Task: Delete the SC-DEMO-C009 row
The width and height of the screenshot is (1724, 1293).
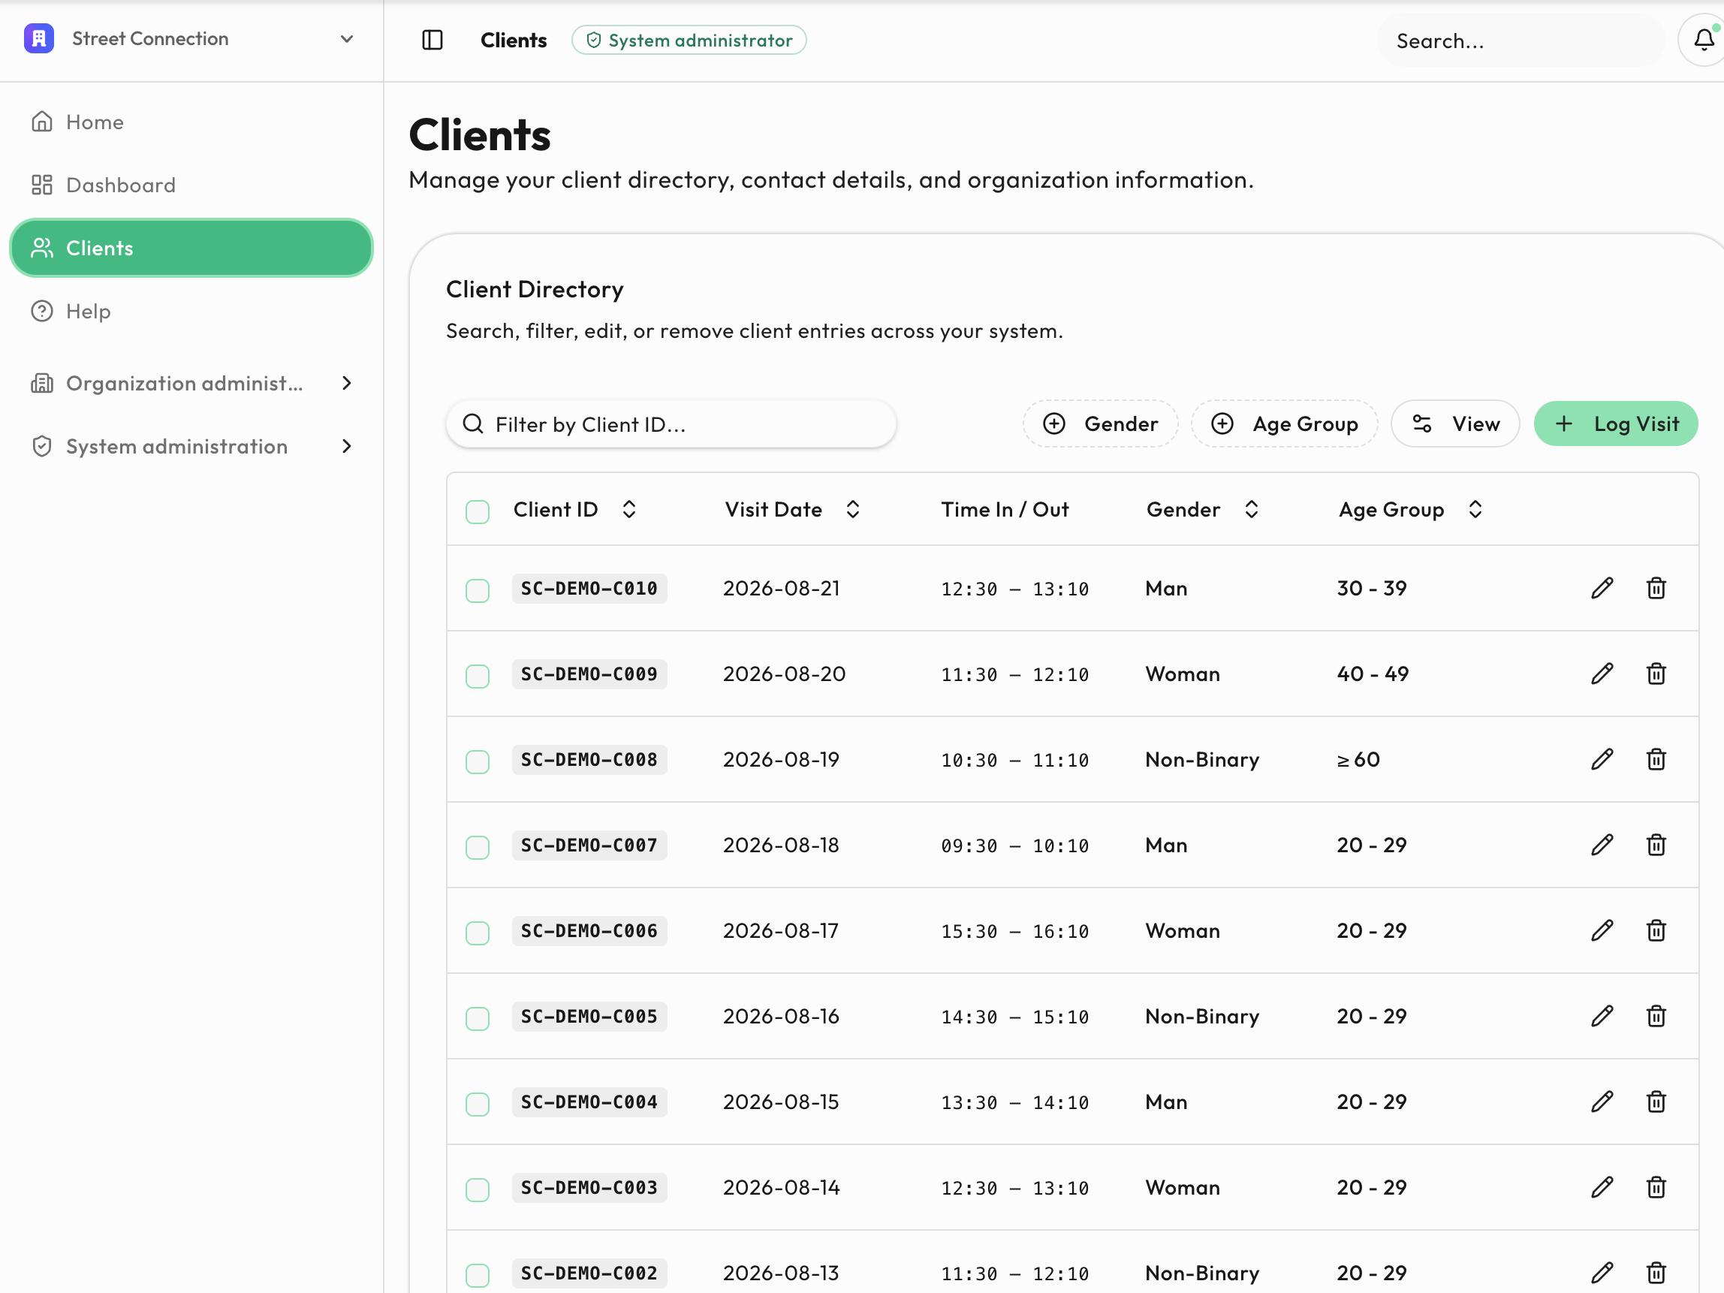Action: [1656, 674]
